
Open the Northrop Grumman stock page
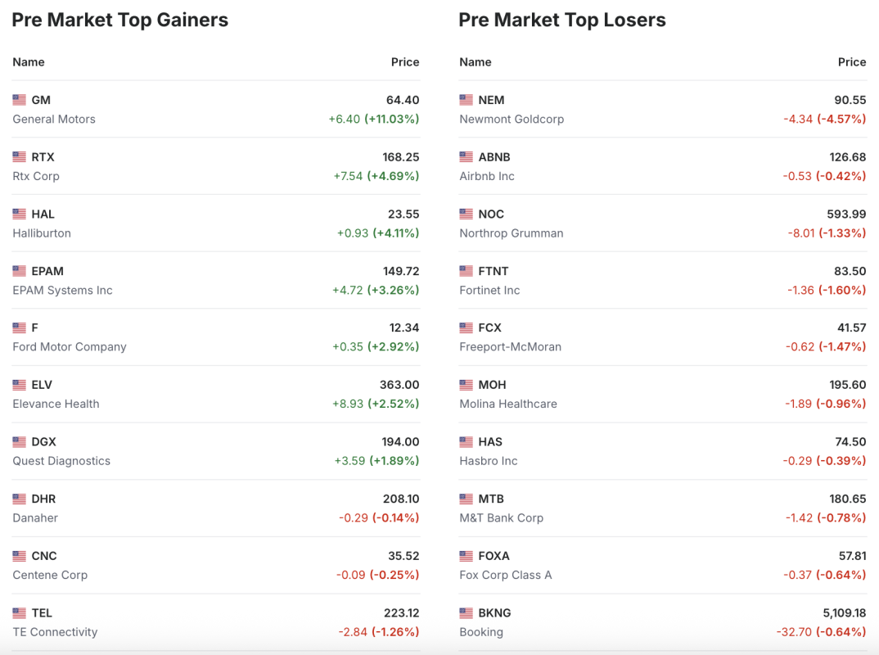(512, 233)
